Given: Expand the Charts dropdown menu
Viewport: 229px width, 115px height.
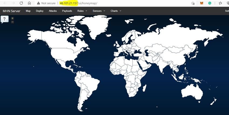Looking at the screenshot, I should (x=116, y=11).
